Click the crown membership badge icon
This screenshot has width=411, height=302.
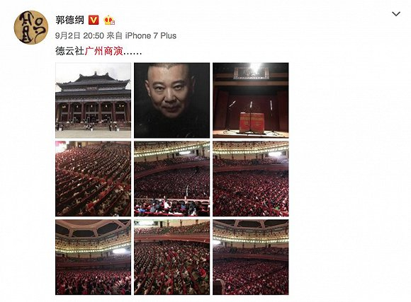[x=109, y=20]
